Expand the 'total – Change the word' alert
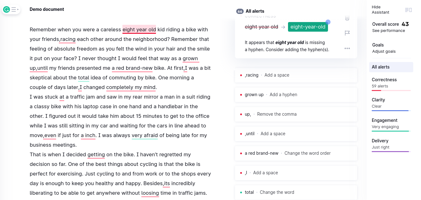Viewport: 421px width, 200px height. click(296, 192)
